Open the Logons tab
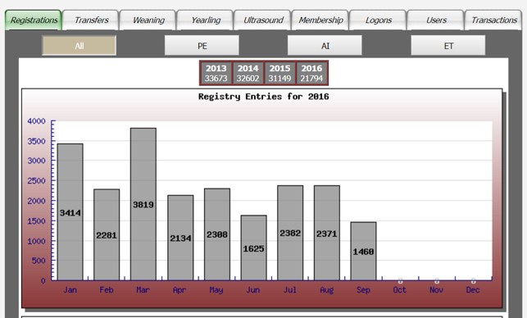The image size is (527, 318). [378, 20]
